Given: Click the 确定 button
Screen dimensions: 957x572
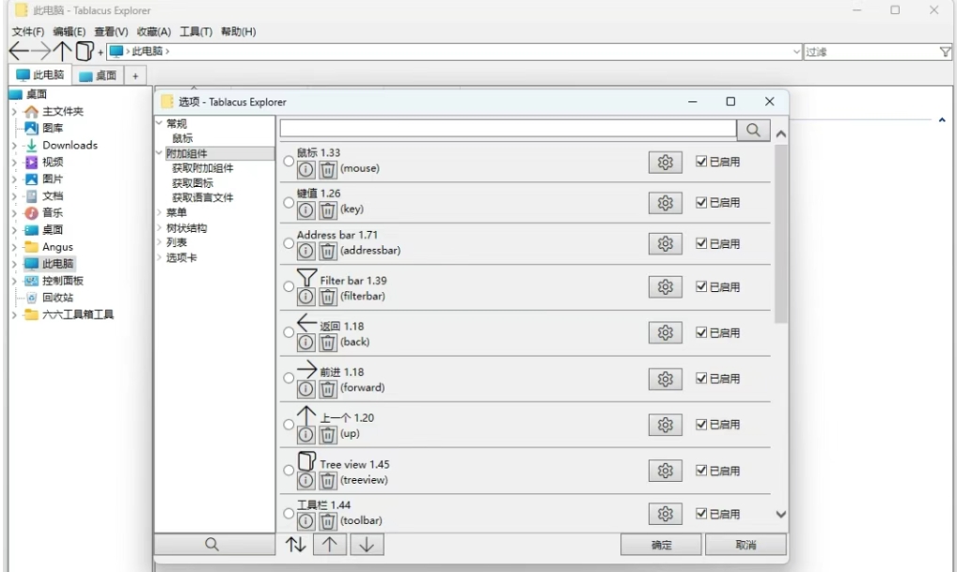Looking at the screenshot, I should pos(661,545).
